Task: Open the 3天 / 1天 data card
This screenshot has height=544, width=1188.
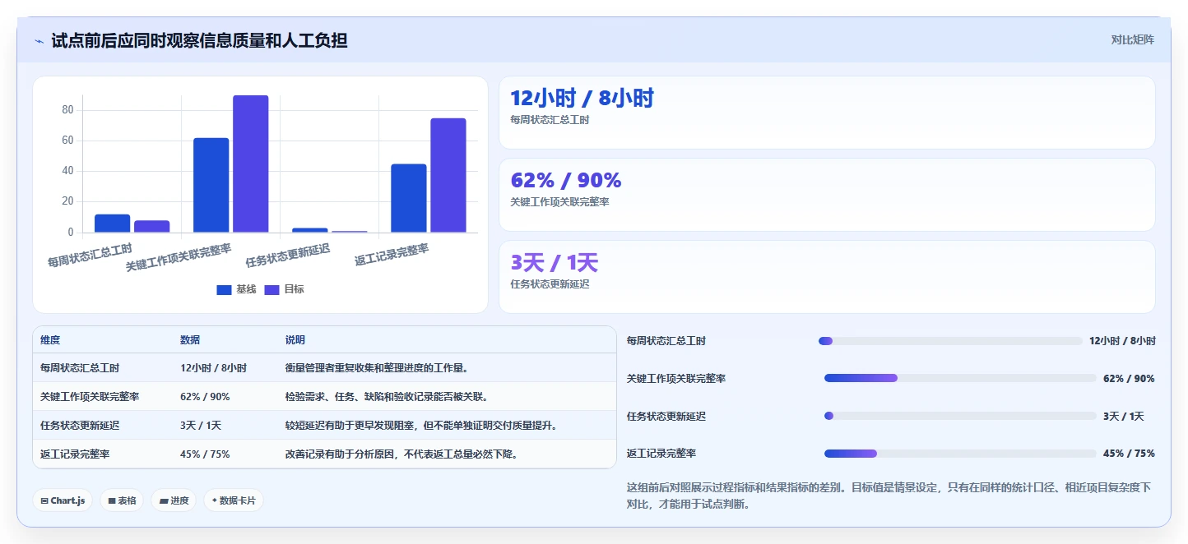Action: (827, 277)
